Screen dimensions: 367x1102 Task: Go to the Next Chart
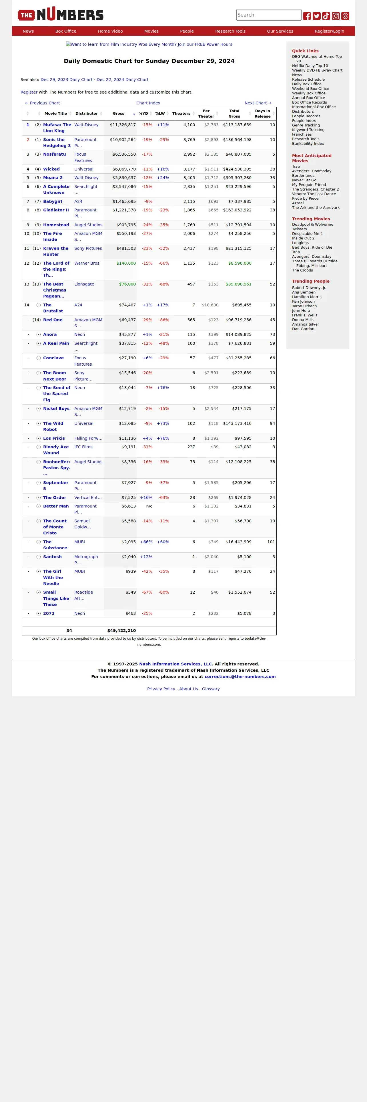(258, 103)
